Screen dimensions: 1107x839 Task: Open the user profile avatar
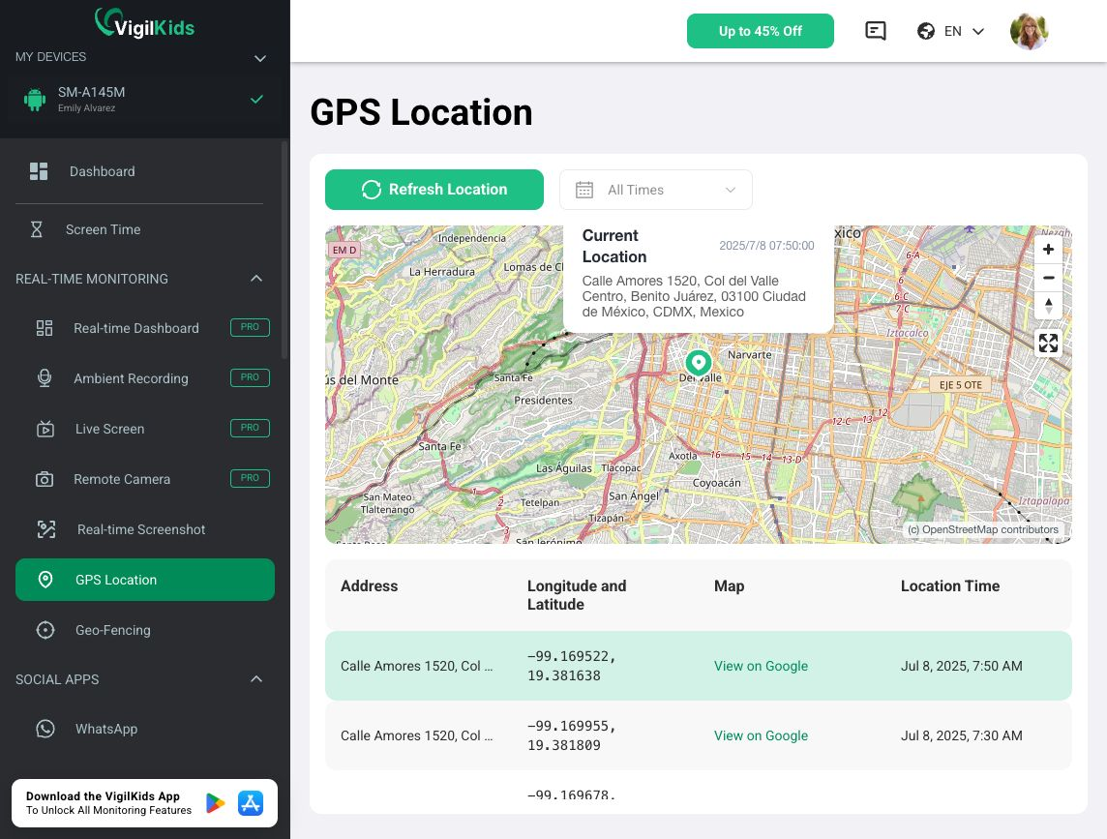[1029, 31]
